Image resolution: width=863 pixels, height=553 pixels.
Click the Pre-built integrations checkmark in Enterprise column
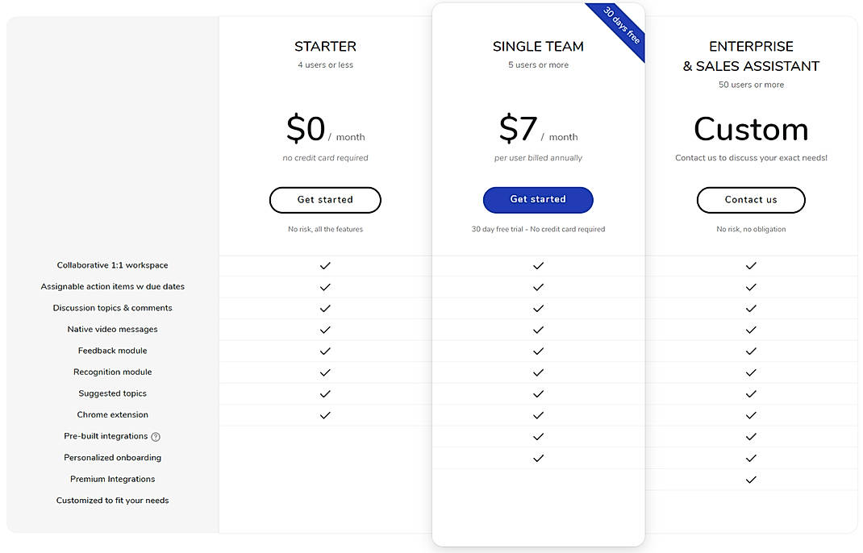[x=751, y=436]
